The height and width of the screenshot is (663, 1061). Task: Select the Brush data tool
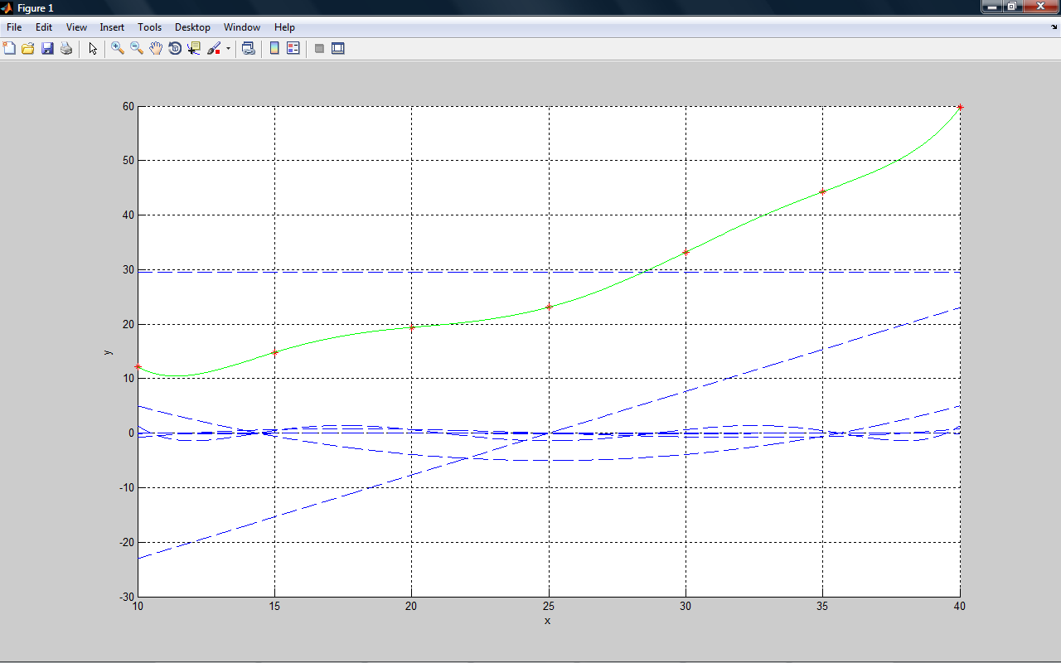(x=214, y=49)
